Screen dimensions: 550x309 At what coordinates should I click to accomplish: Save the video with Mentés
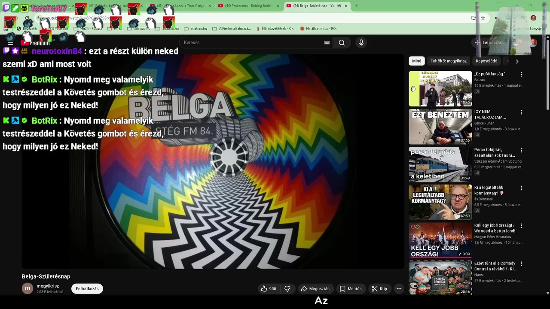point(351,289)
